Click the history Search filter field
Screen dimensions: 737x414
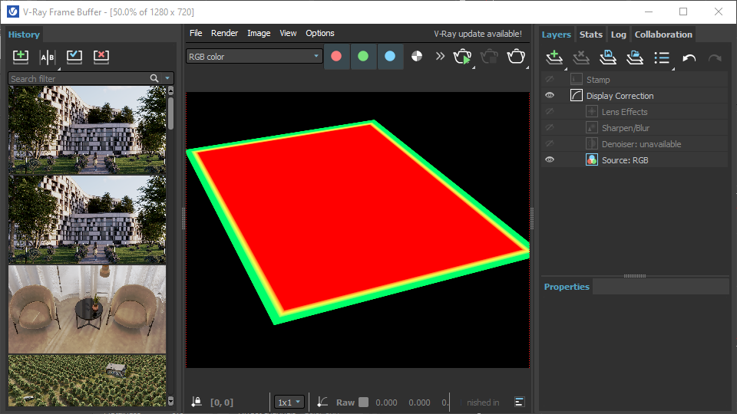(x=78, y=78)
